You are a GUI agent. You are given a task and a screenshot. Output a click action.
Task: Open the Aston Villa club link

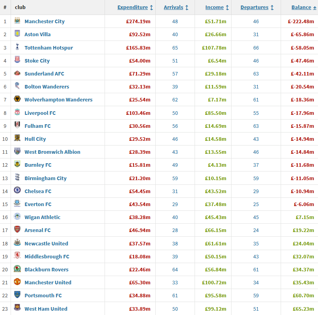click(37, 34)
